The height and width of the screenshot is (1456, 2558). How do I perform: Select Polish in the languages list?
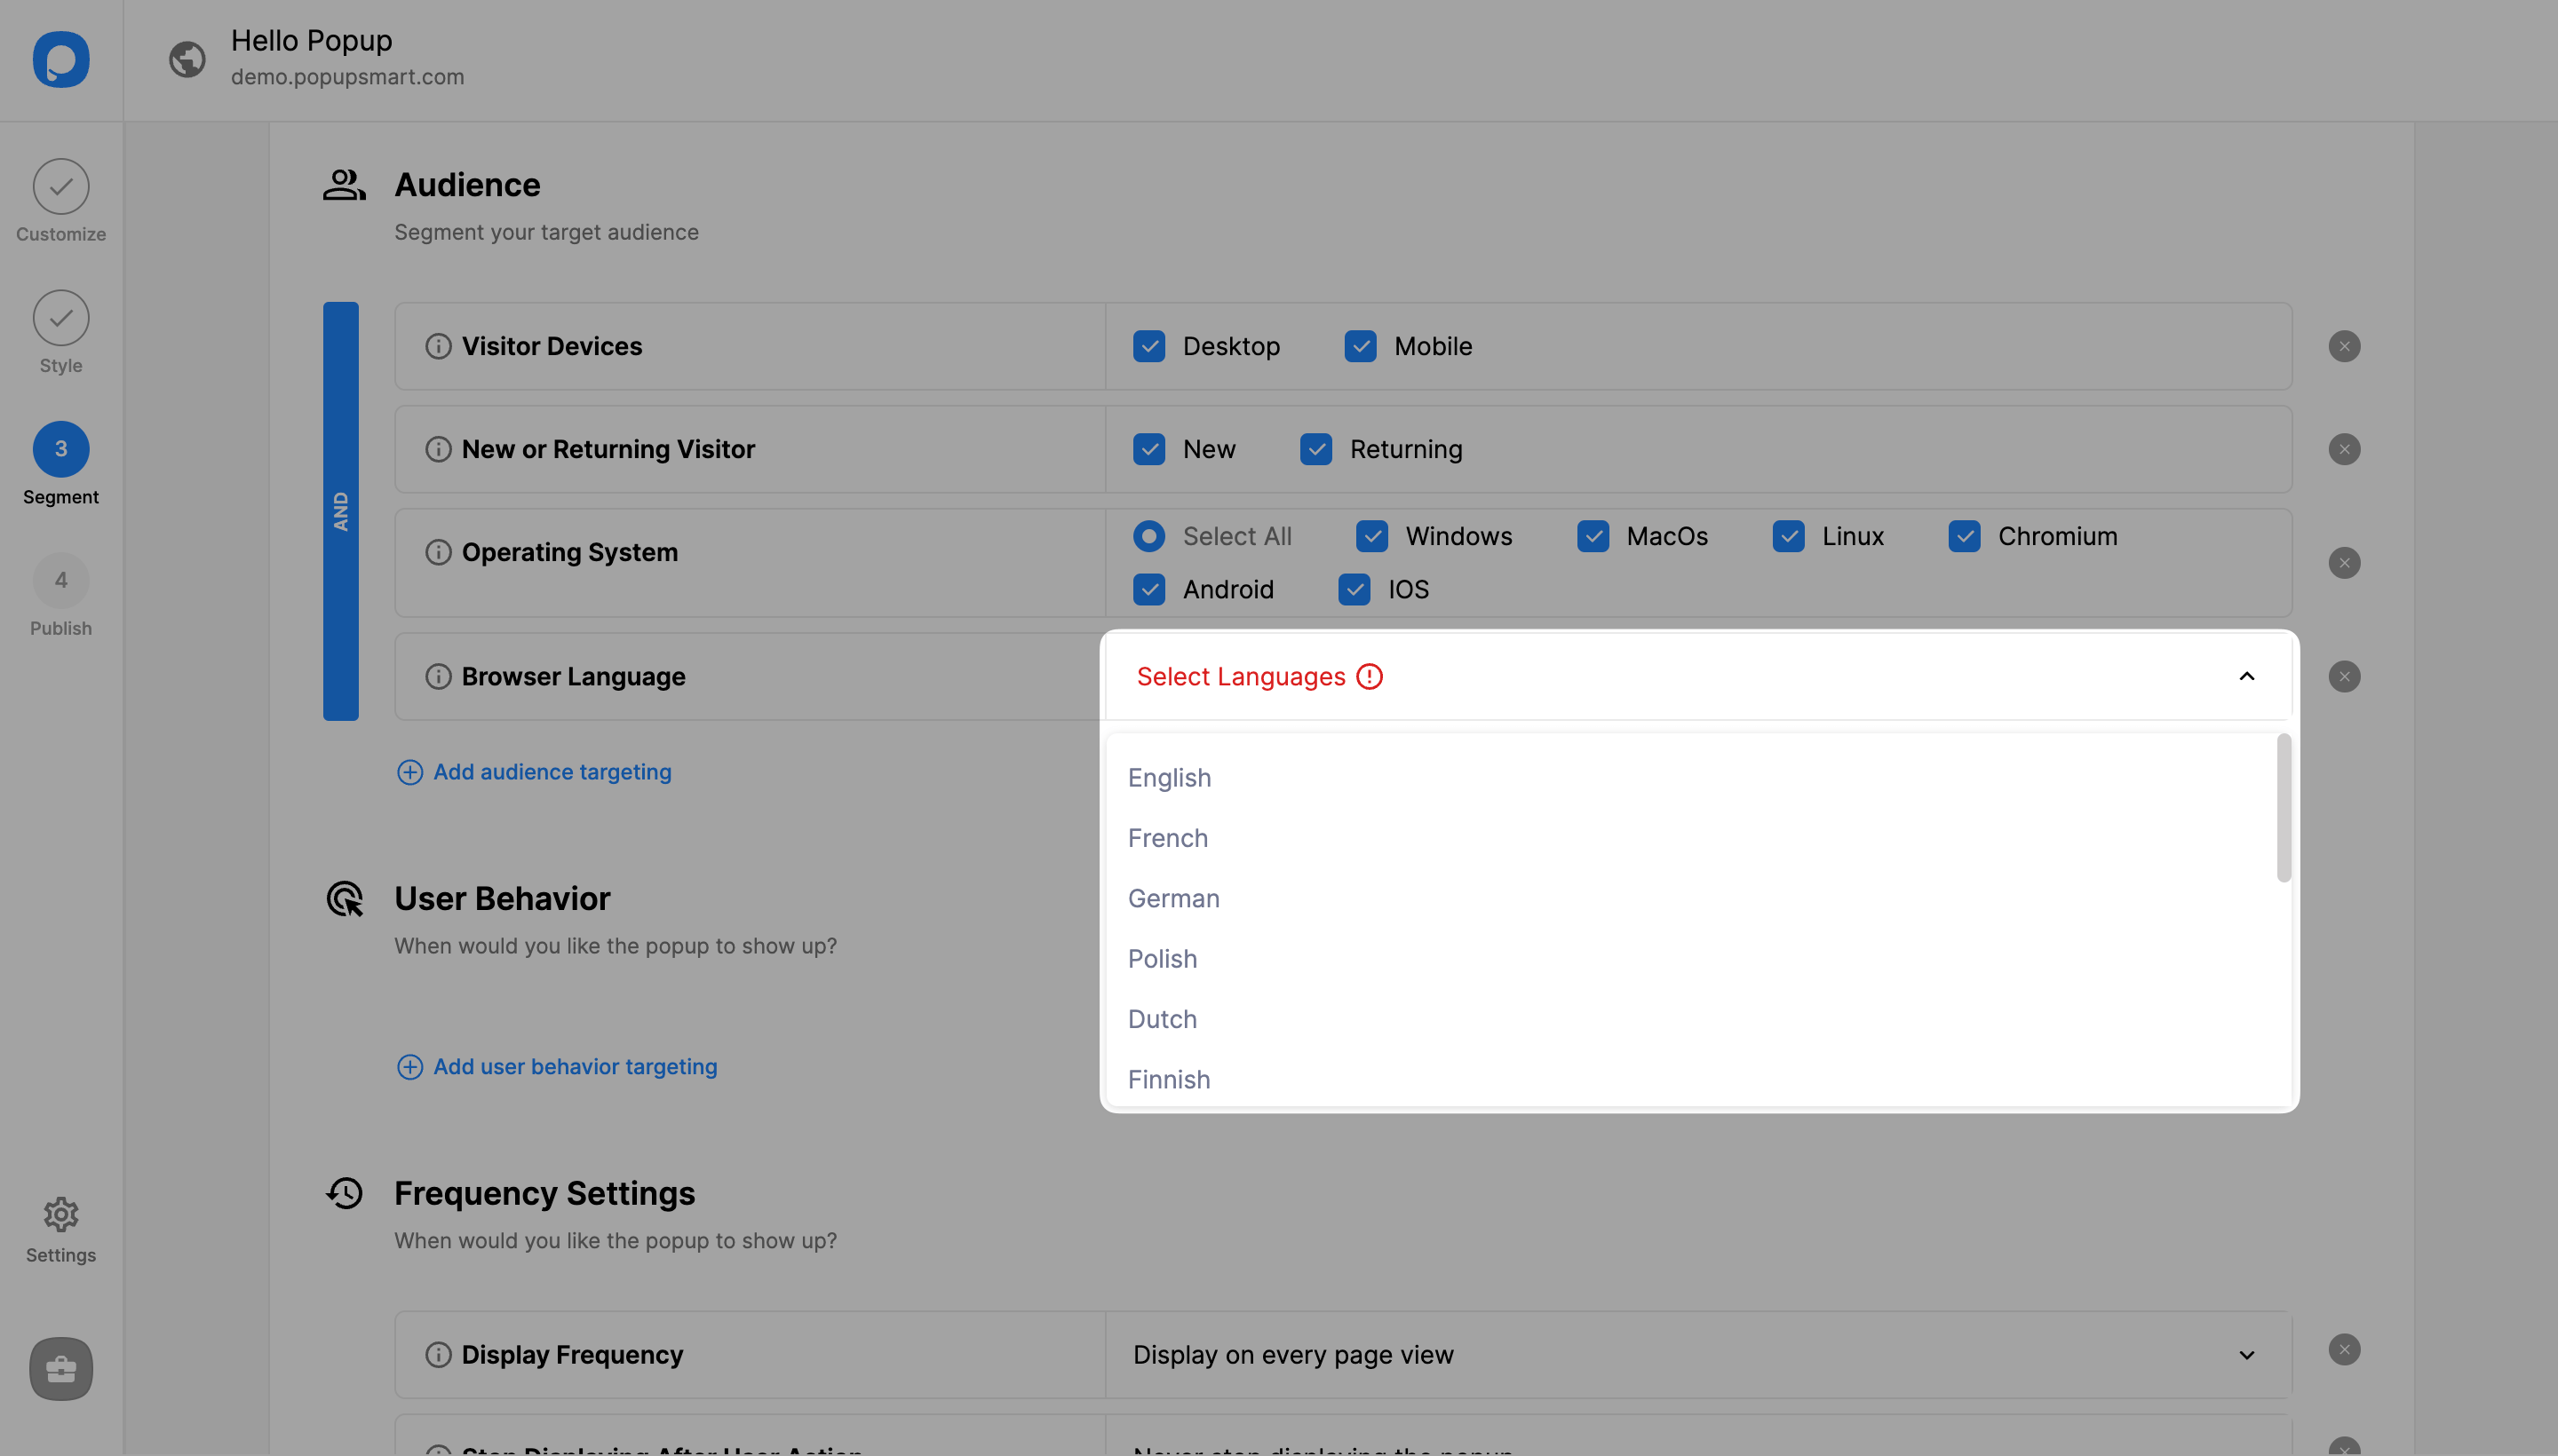click(x=1162, y=958)
